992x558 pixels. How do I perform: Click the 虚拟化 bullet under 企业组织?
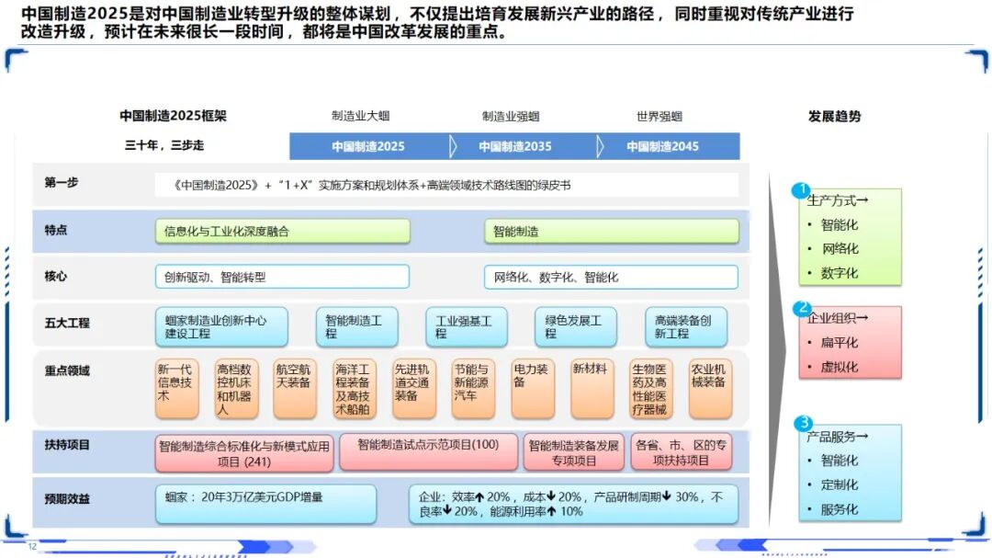point(840,368)
